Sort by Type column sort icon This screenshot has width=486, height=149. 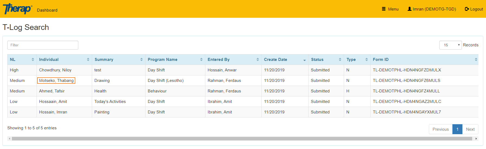click(x=367, y=60)
